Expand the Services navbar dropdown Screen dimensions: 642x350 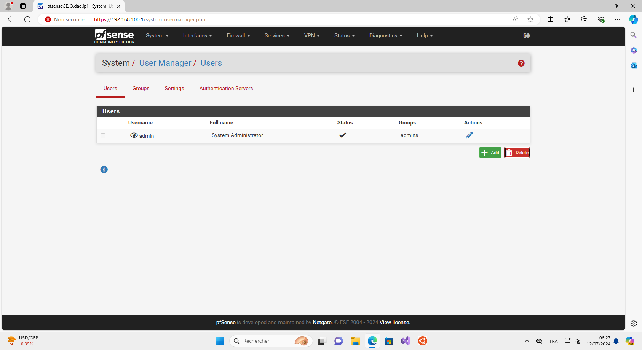pyautogui.click(x=277, y=35)
